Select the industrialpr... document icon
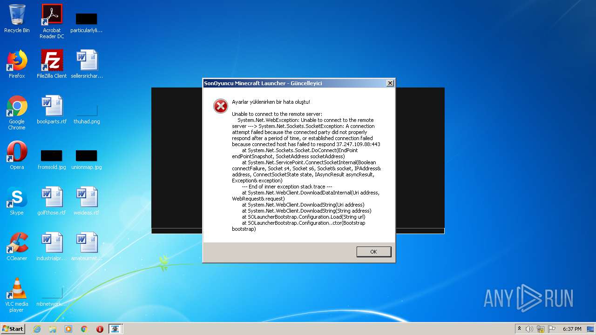596x335 pixels. pos(52,247)
